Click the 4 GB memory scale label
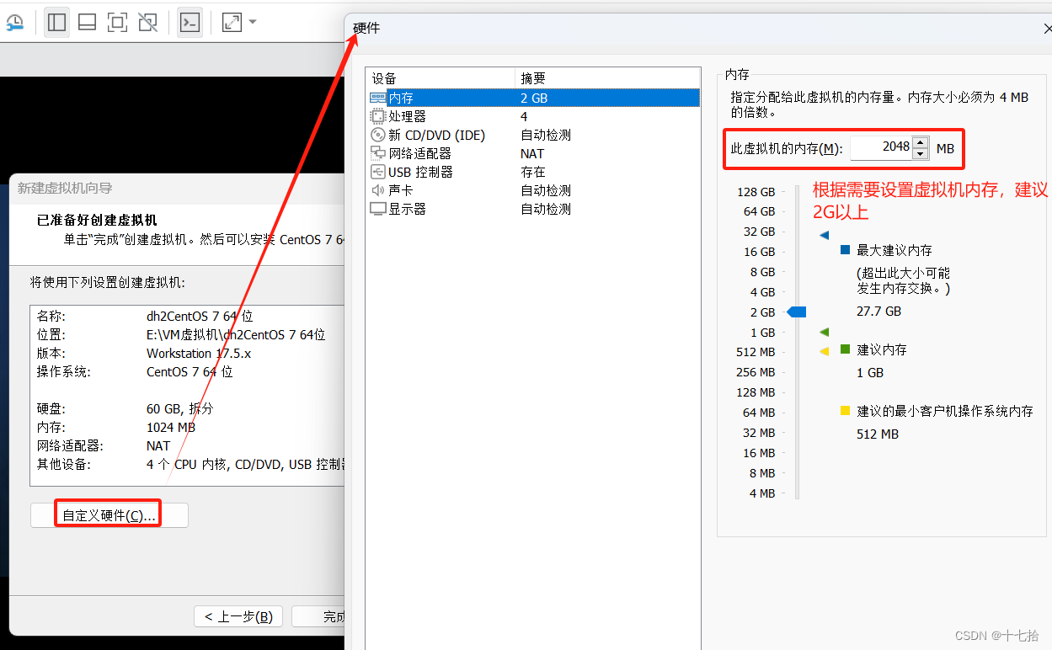The image size is (1052, 650). click(763, 292)
